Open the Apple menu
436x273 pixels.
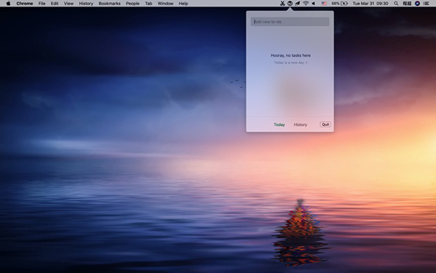(8, 4)
